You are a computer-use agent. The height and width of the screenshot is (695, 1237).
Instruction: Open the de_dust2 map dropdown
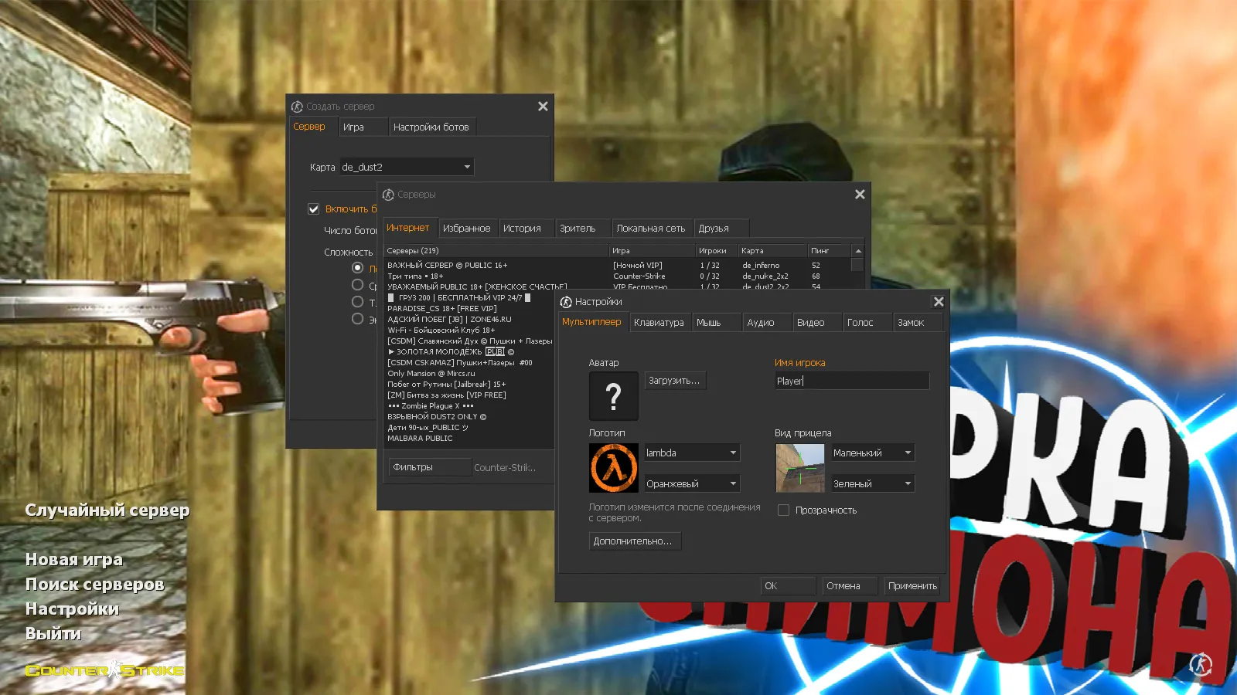pyautogui.click(x=407, y=167)
